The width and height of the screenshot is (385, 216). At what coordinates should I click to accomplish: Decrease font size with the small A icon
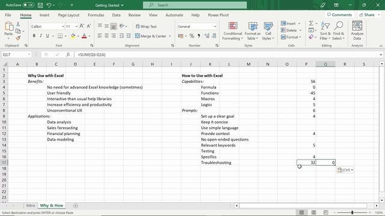pyautogui.click(x=89, y=26)
